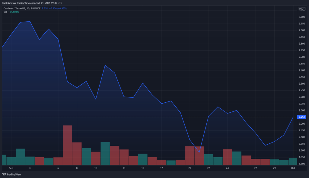Click the Cardano / TetherUS symbol title
The width and height of the screenshot is (309, 178).
point(14,8)
